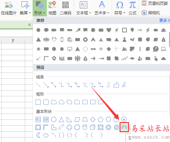Select the cloud basic shape
This screenshot has width=170, height=142.
pyautogui.click(x=46, y=135)
